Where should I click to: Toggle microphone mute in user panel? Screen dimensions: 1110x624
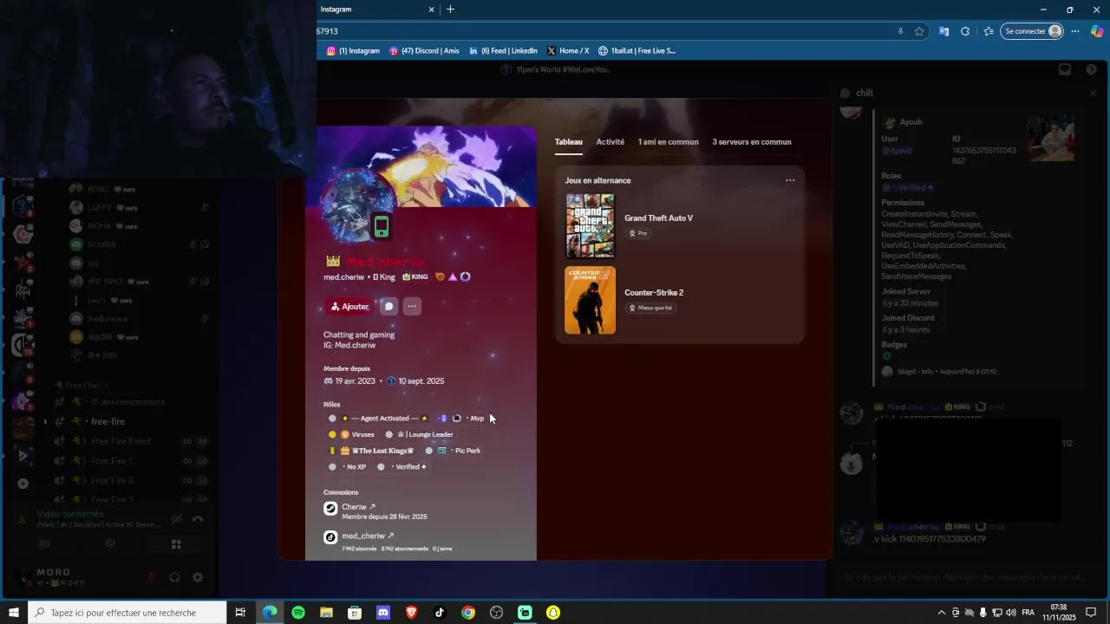pos(152,577)
